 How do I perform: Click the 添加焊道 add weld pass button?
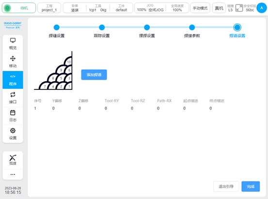pos(94,74)
